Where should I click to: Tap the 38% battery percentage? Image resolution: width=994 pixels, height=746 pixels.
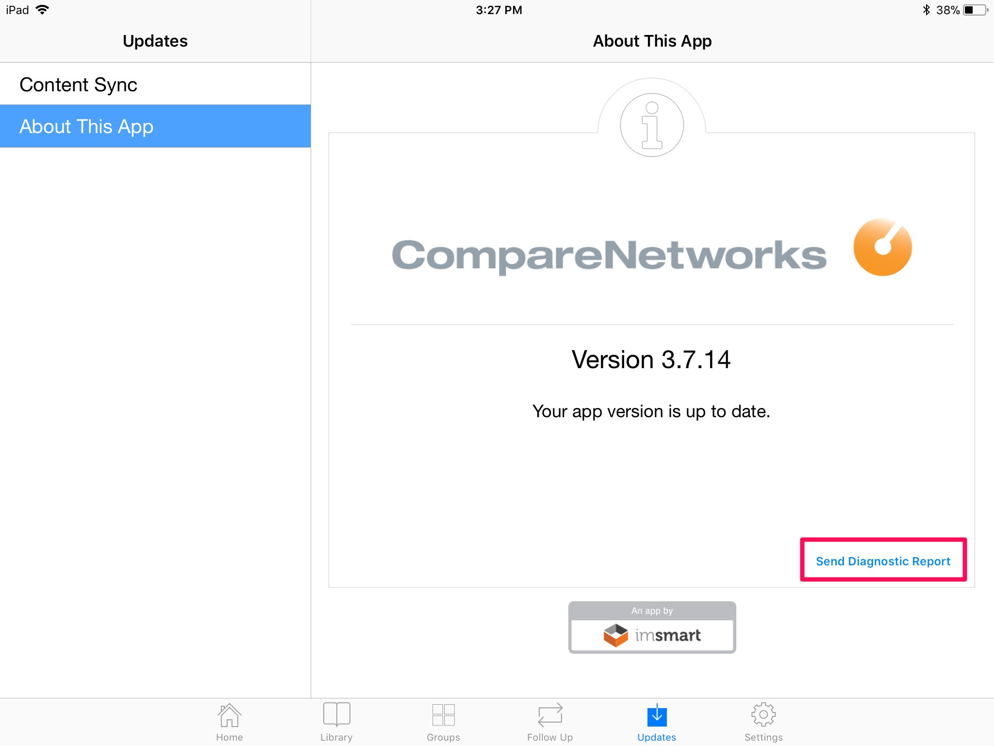click(947, 10)
